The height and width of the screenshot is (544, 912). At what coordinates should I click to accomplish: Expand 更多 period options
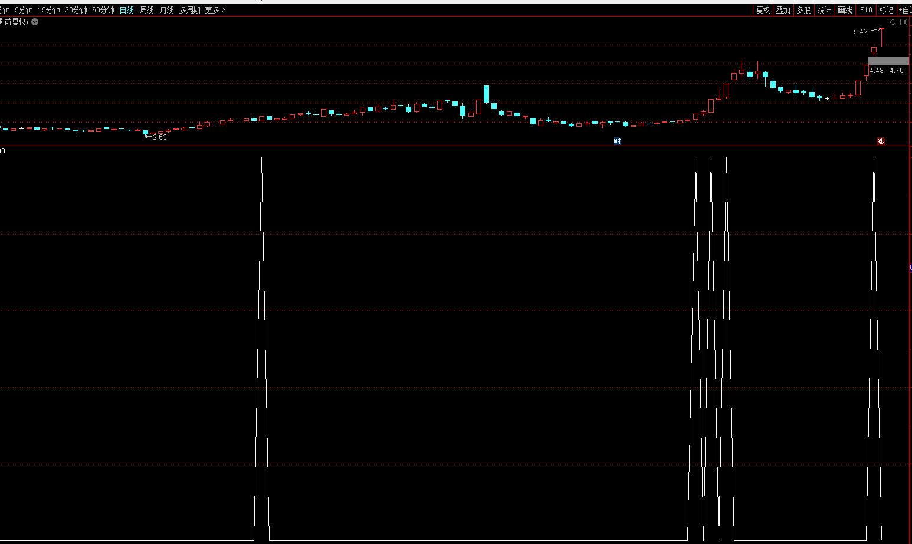click(215, 10)
